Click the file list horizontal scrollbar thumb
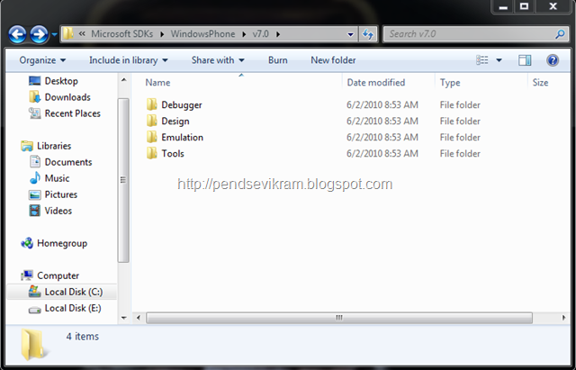Screen dimensions: 576x370 coord(339,318)
